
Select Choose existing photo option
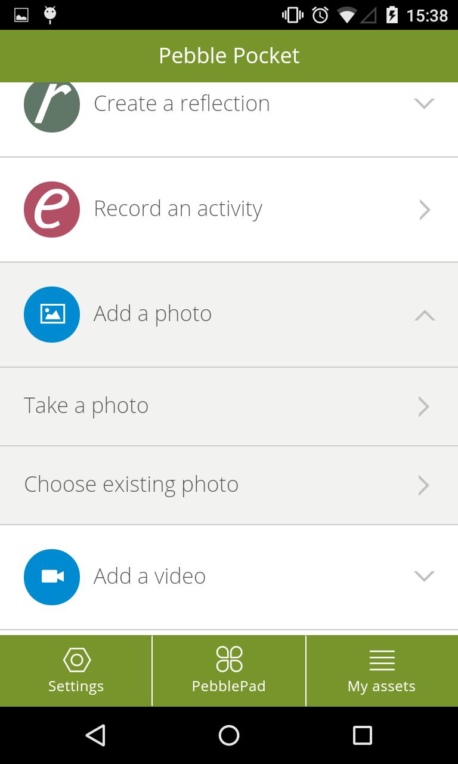pyautogui.click(x=131, y=485)
